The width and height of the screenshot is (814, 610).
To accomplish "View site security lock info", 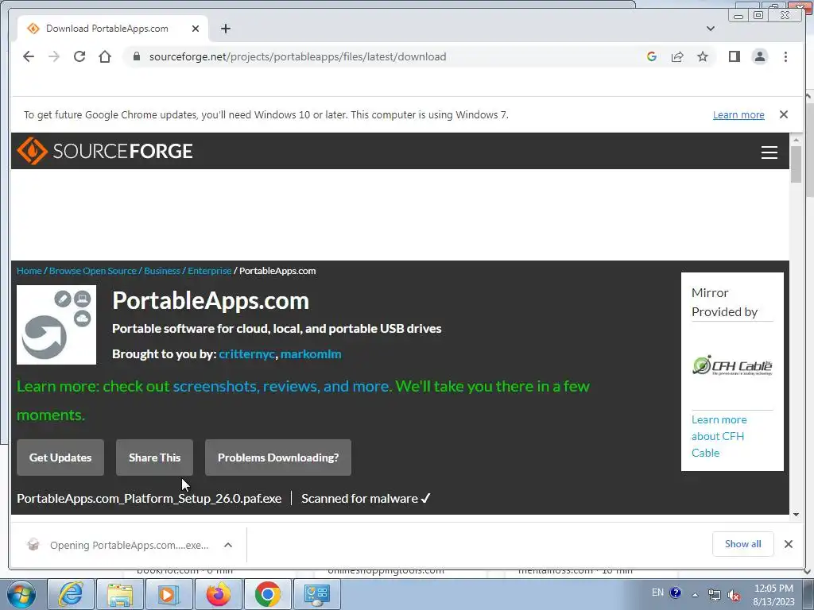I will pyautogui.click(x=137, y=56).
